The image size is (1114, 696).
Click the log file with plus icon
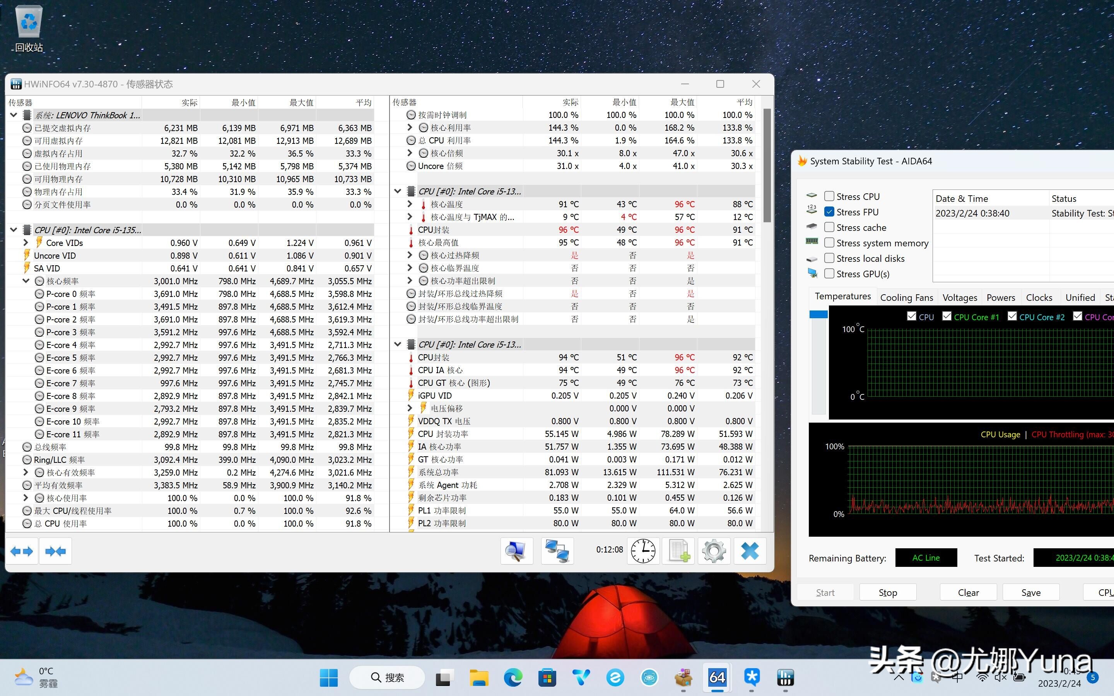tap(678, 551)
